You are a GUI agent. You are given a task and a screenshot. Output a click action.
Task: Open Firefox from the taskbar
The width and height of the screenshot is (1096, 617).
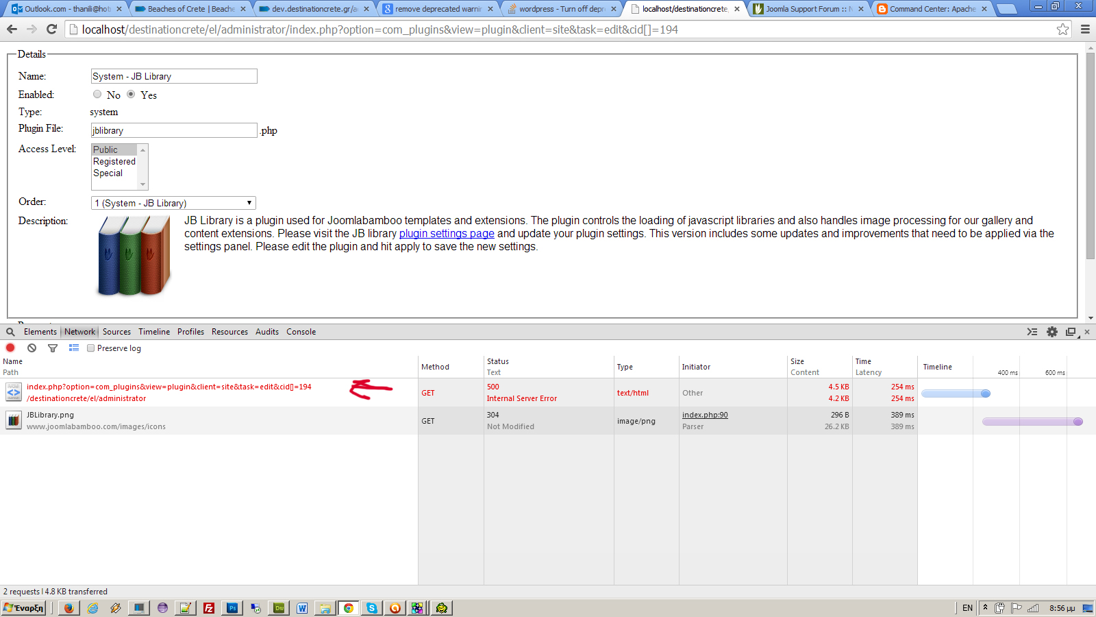coord(68,608)
